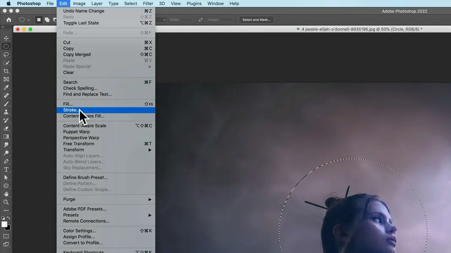Select the Spot Healing Brush tool
The height and width of the screenshot is (253, 451).
6,96
